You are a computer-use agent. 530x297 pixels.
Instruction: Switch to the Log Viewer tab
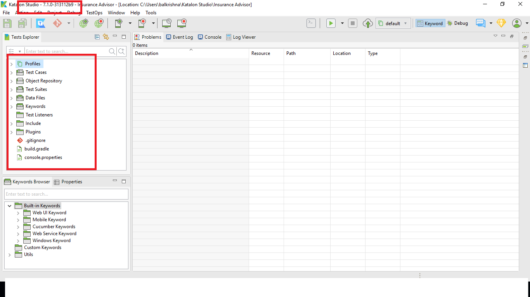tap(241, 37)
